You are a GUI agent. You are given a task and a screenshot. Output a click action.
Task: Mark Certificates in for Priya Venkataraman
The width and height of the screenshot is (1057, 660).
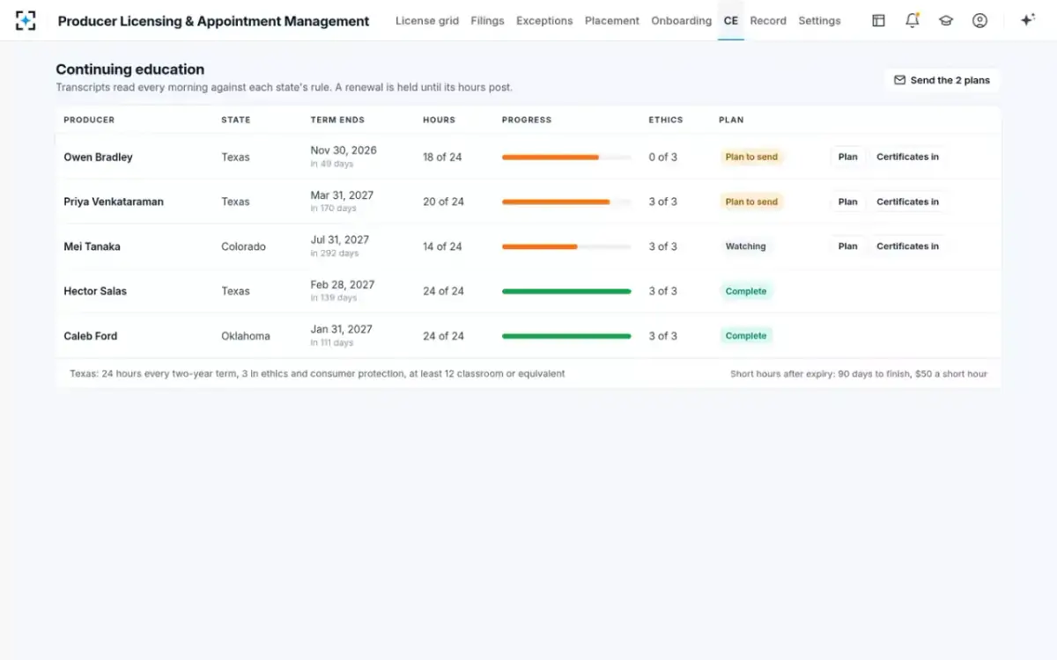[x=907, y=202]
